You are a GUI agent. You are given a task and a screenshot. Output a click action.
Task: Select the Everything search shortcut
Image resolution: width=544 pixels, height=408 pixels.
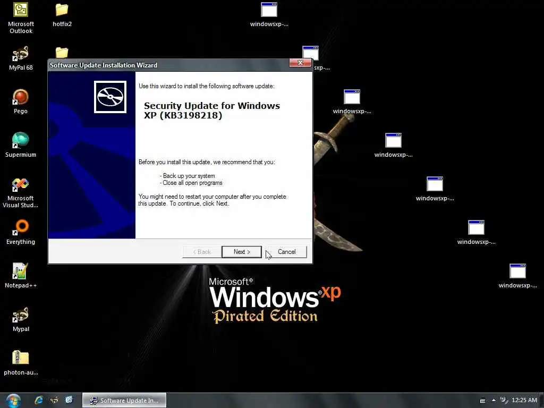coord(21,232)
